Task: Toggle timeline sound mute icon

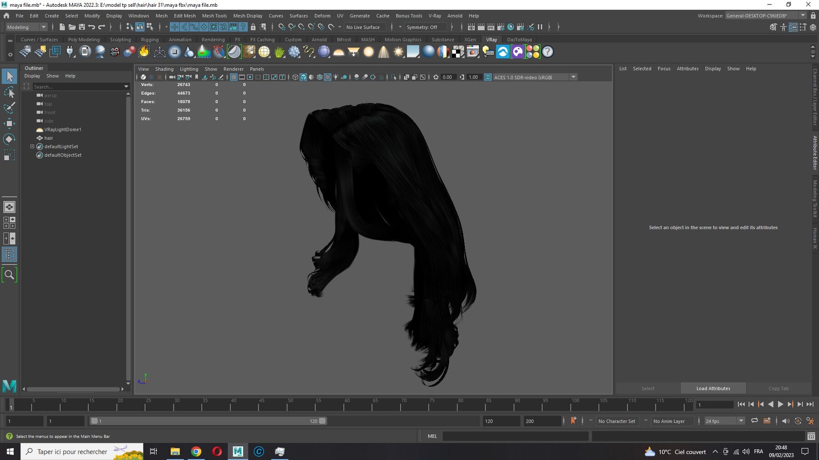Action: [x=786, y=421]
